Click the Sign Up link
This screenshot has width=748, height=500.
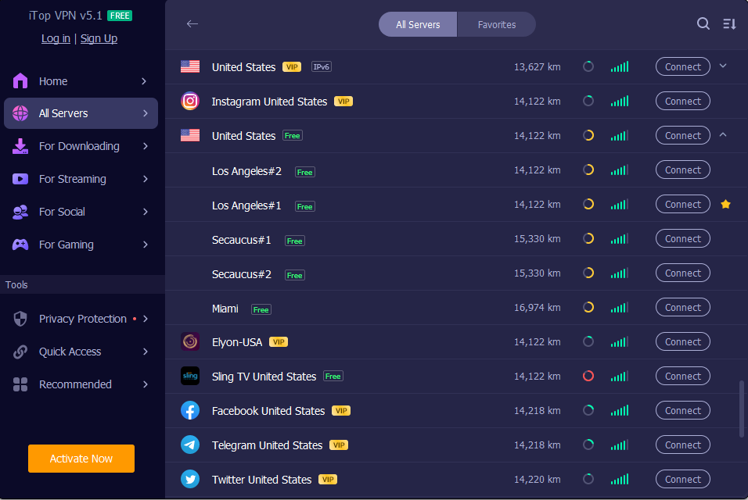tap(99, 38)
